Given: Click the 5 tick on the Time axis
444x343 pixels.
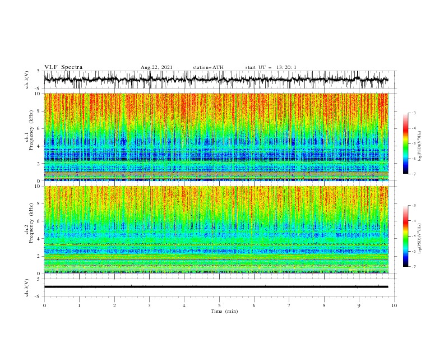Looking at the screenshot, I should click(x=219, y=305).
